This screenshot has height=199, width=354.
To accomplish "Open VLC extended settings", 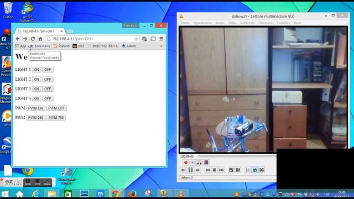I will pos(238,170).
